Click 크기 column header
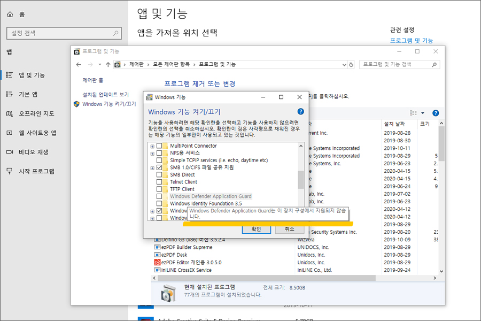481x321 pixels. (425, 124)
